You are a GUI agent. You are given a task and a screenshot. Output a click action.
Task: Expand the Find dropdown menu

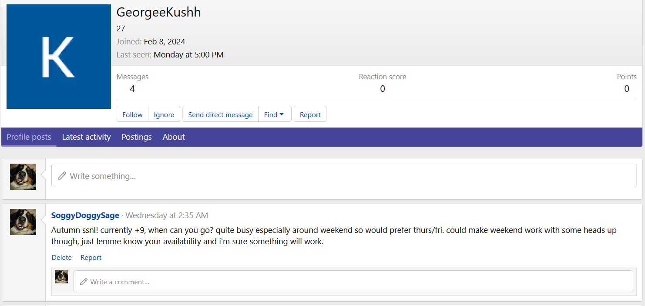(x=274, y=114)
